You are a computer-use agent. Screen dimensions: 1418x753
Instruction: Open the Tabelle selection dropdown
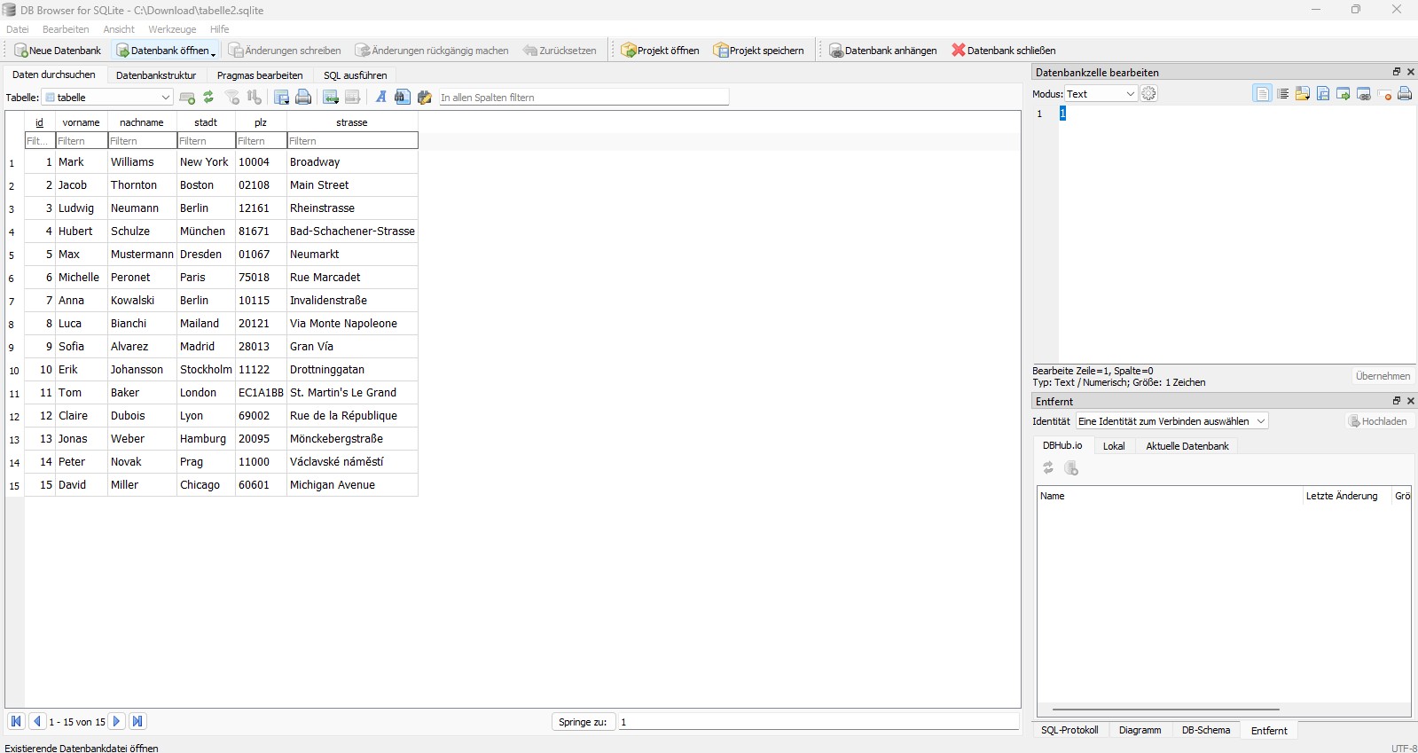pyautogui.click(x=107, y=98)
